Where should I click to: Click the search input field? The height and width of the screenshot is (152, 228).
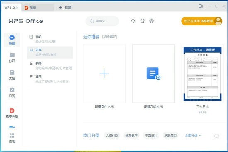point(102,21)
